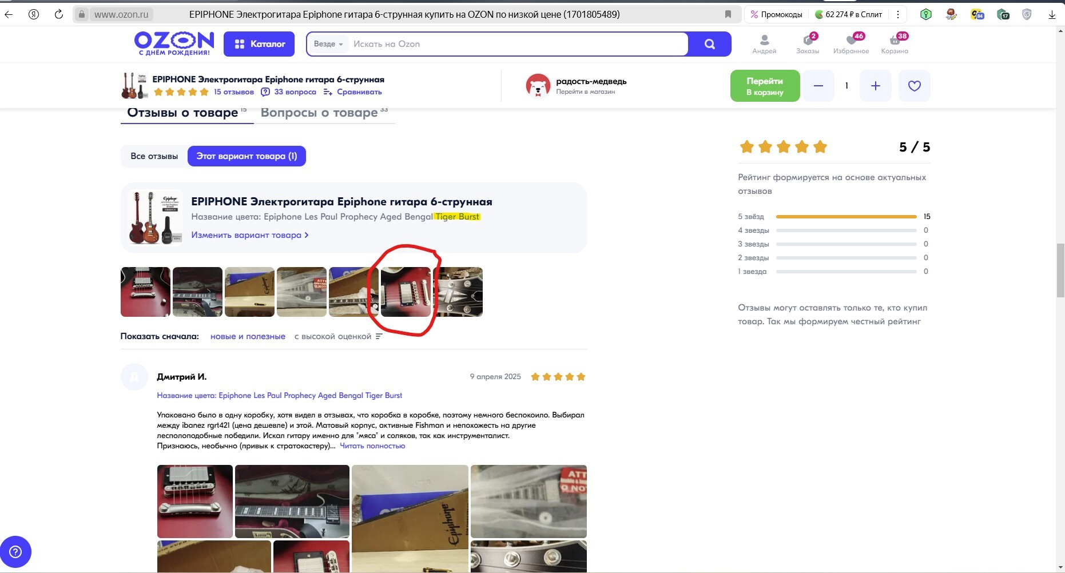Go back with the browser back arrow
The width and height of the screenshot is (1065, 573).
pyautogui.click(x=9, y=14)
